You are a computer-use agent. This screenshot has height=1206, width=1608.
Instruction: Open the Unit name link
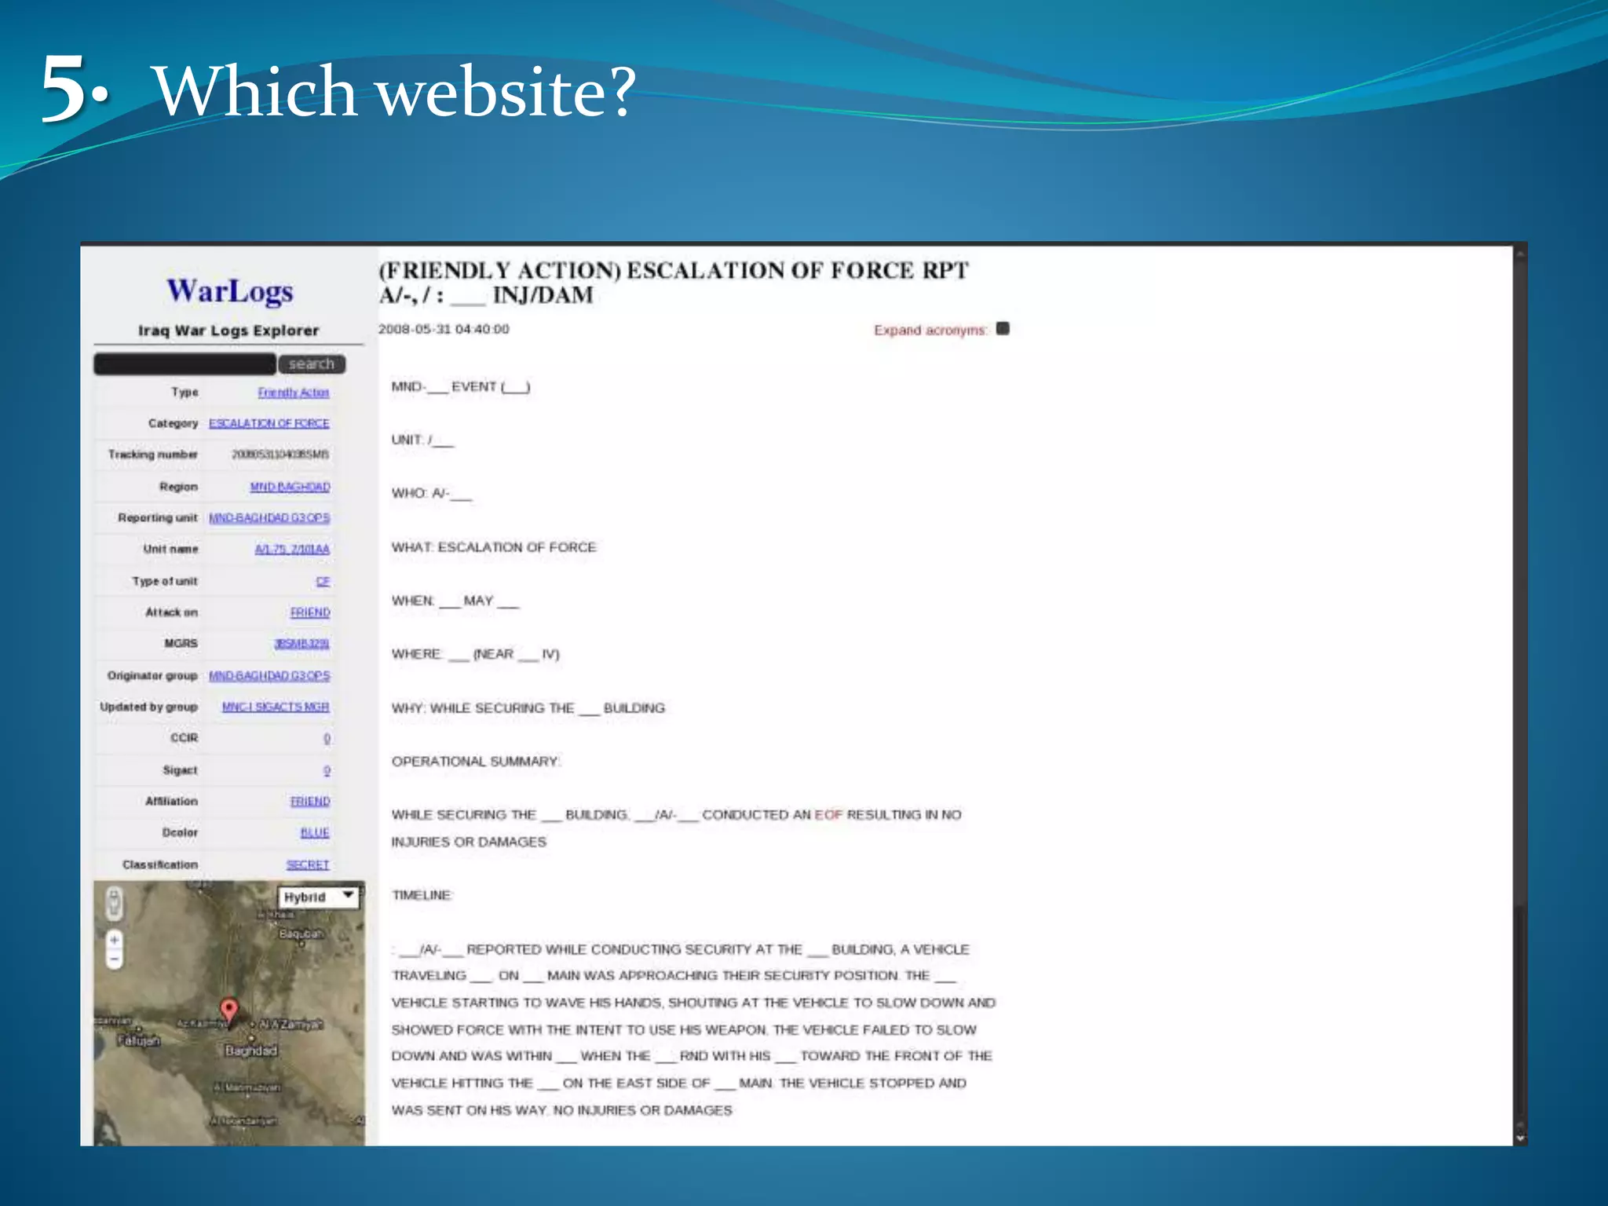click(292, 549)
